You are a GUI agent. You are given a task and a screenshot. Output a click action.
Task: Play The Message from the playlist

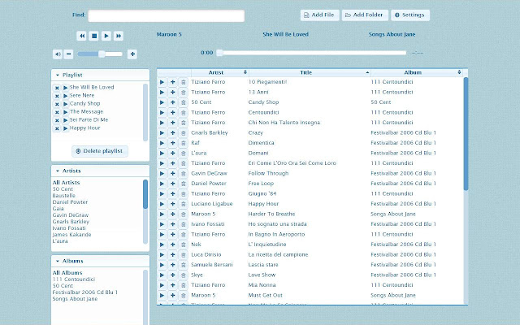(x=65, y=112)
